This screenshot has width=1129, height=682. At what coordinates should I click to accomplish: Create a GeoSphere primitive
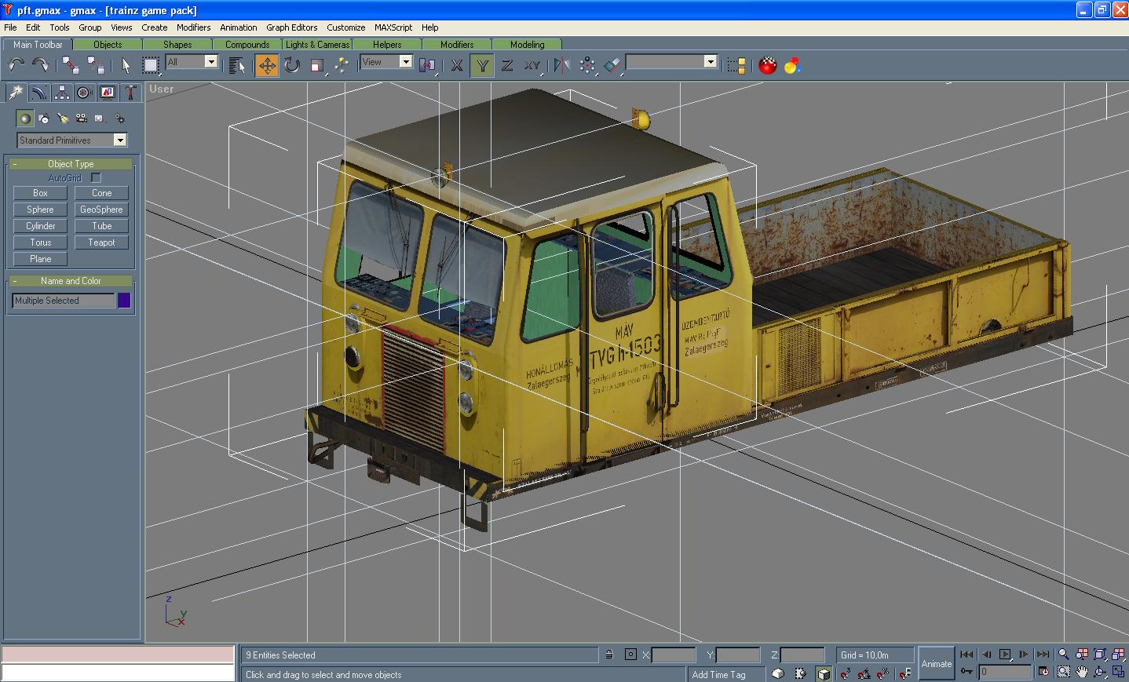click(101, 210)
